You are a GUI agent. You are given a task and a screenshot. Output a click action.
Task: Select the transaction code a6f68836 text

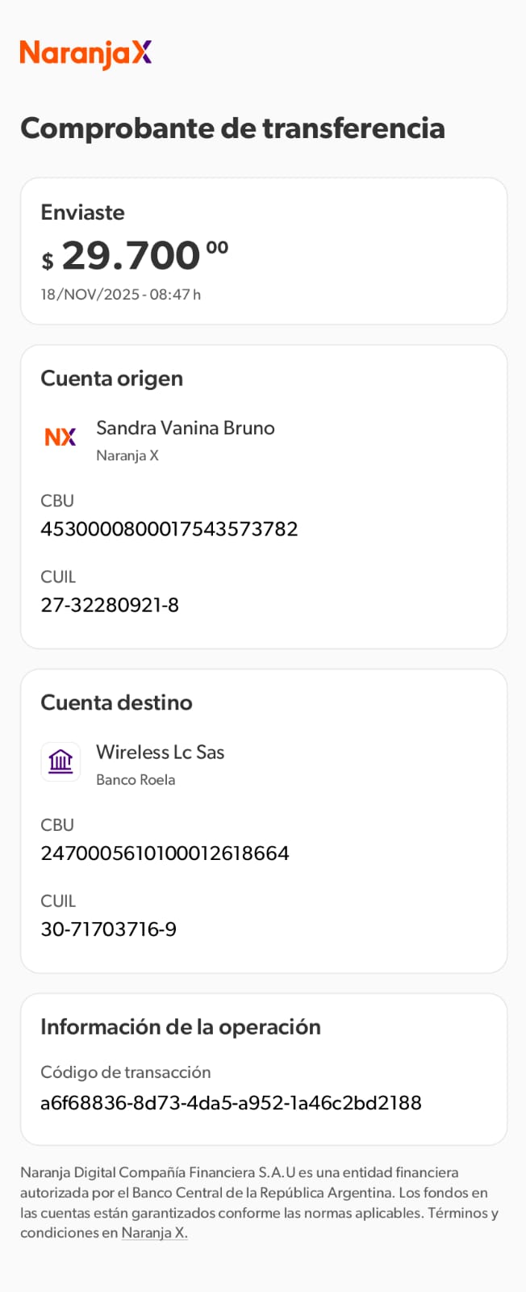pyautogui.click(x=231, y=1103)
